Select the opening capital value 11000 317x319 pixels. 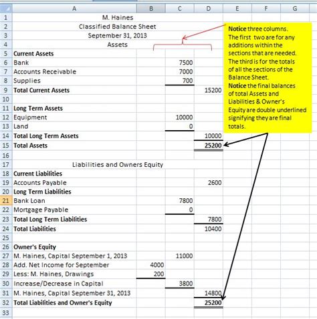click(x=180, y=256)
